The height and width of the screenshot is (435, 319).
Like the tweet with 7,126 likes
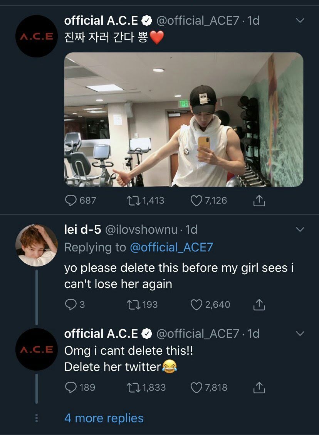pyautogui.click(x=197, y=201)
